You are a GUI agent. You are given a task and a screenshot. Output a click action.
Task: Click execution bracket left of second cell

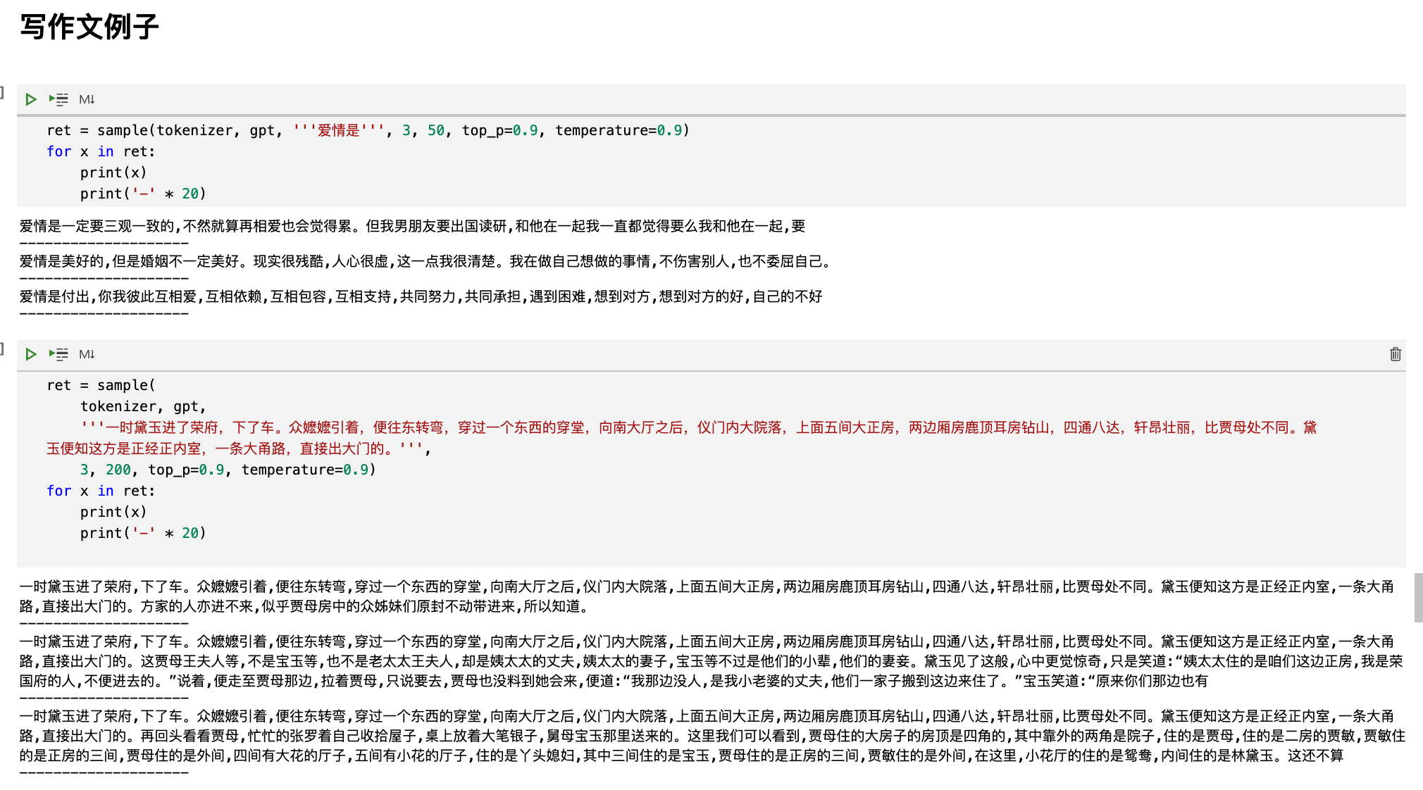[x=3, y=348]
